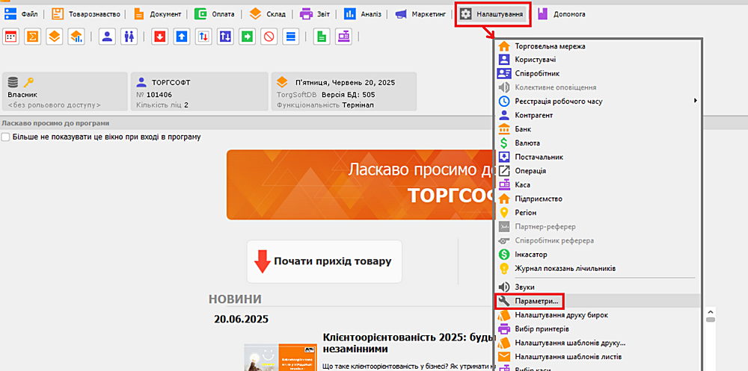
Task: Click the purple cash register toolbar icon
Action: click(x=343, y=37)
